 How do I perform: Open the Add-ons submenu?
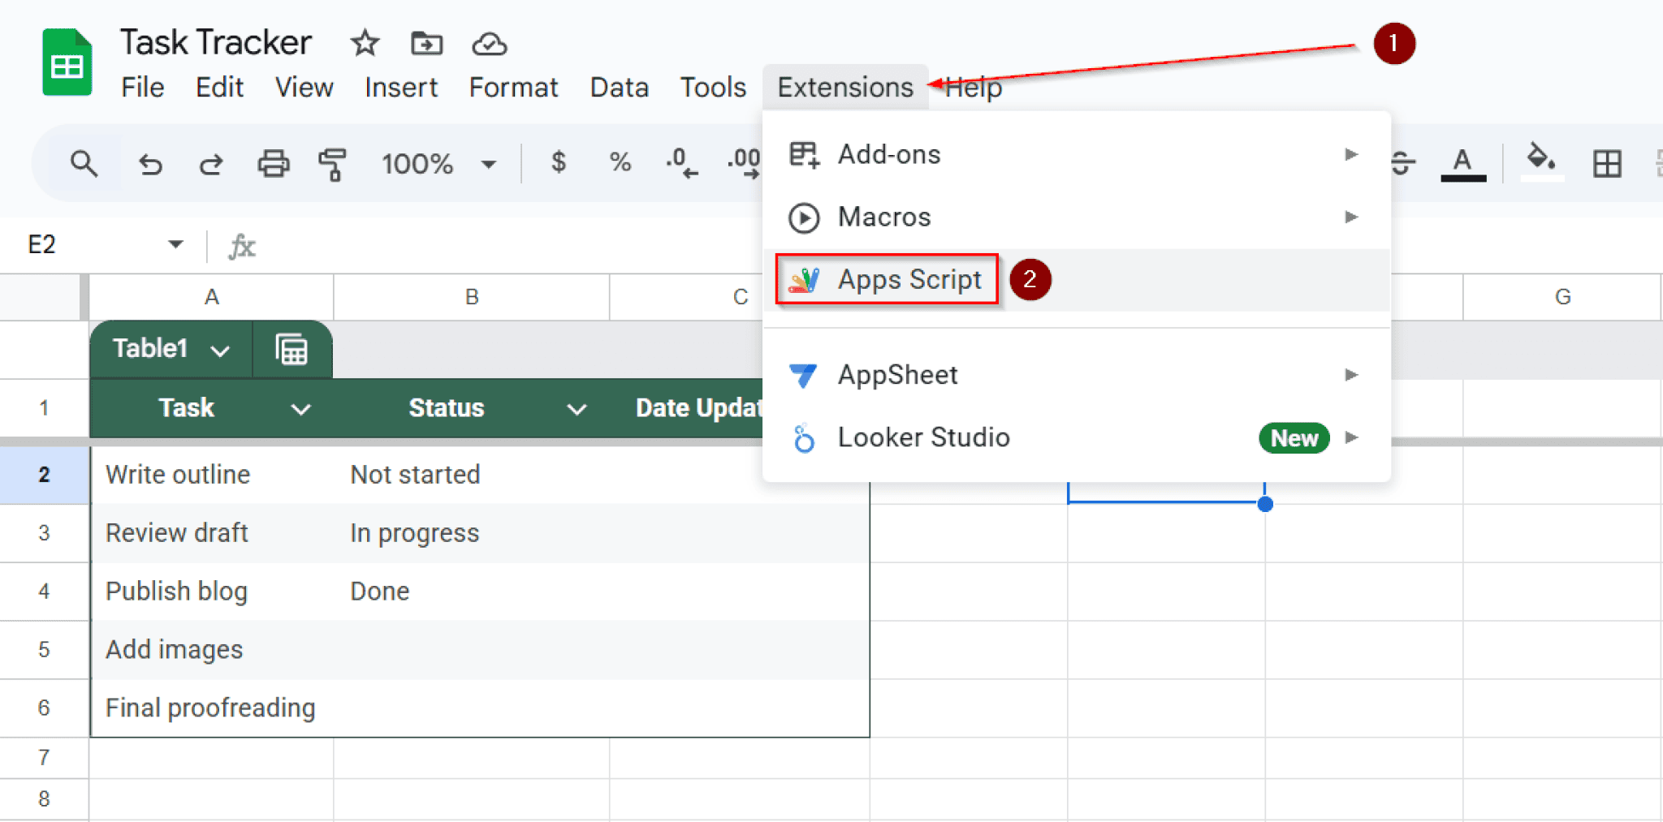click(x=889, y=154)
